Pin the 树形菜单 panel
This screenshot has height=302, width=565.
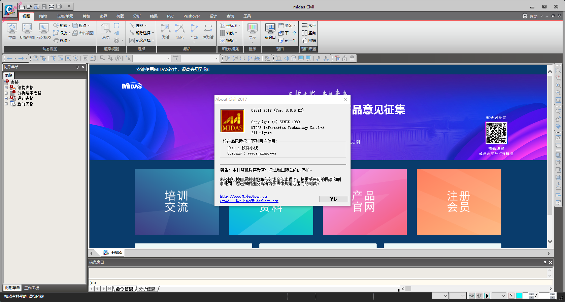(77, 67)
